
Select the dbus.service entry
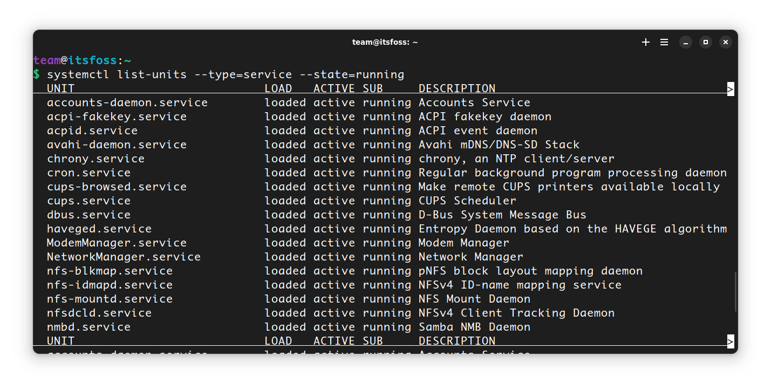88,214
